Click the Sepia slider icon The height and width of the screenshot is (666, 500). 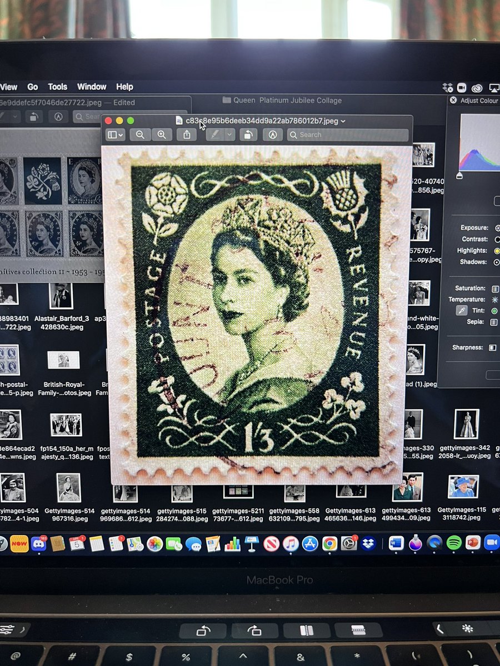pos(493,322)
